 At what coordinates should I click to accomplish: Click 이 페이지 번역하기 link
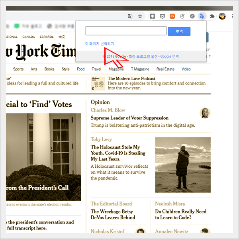coord(99,44)
